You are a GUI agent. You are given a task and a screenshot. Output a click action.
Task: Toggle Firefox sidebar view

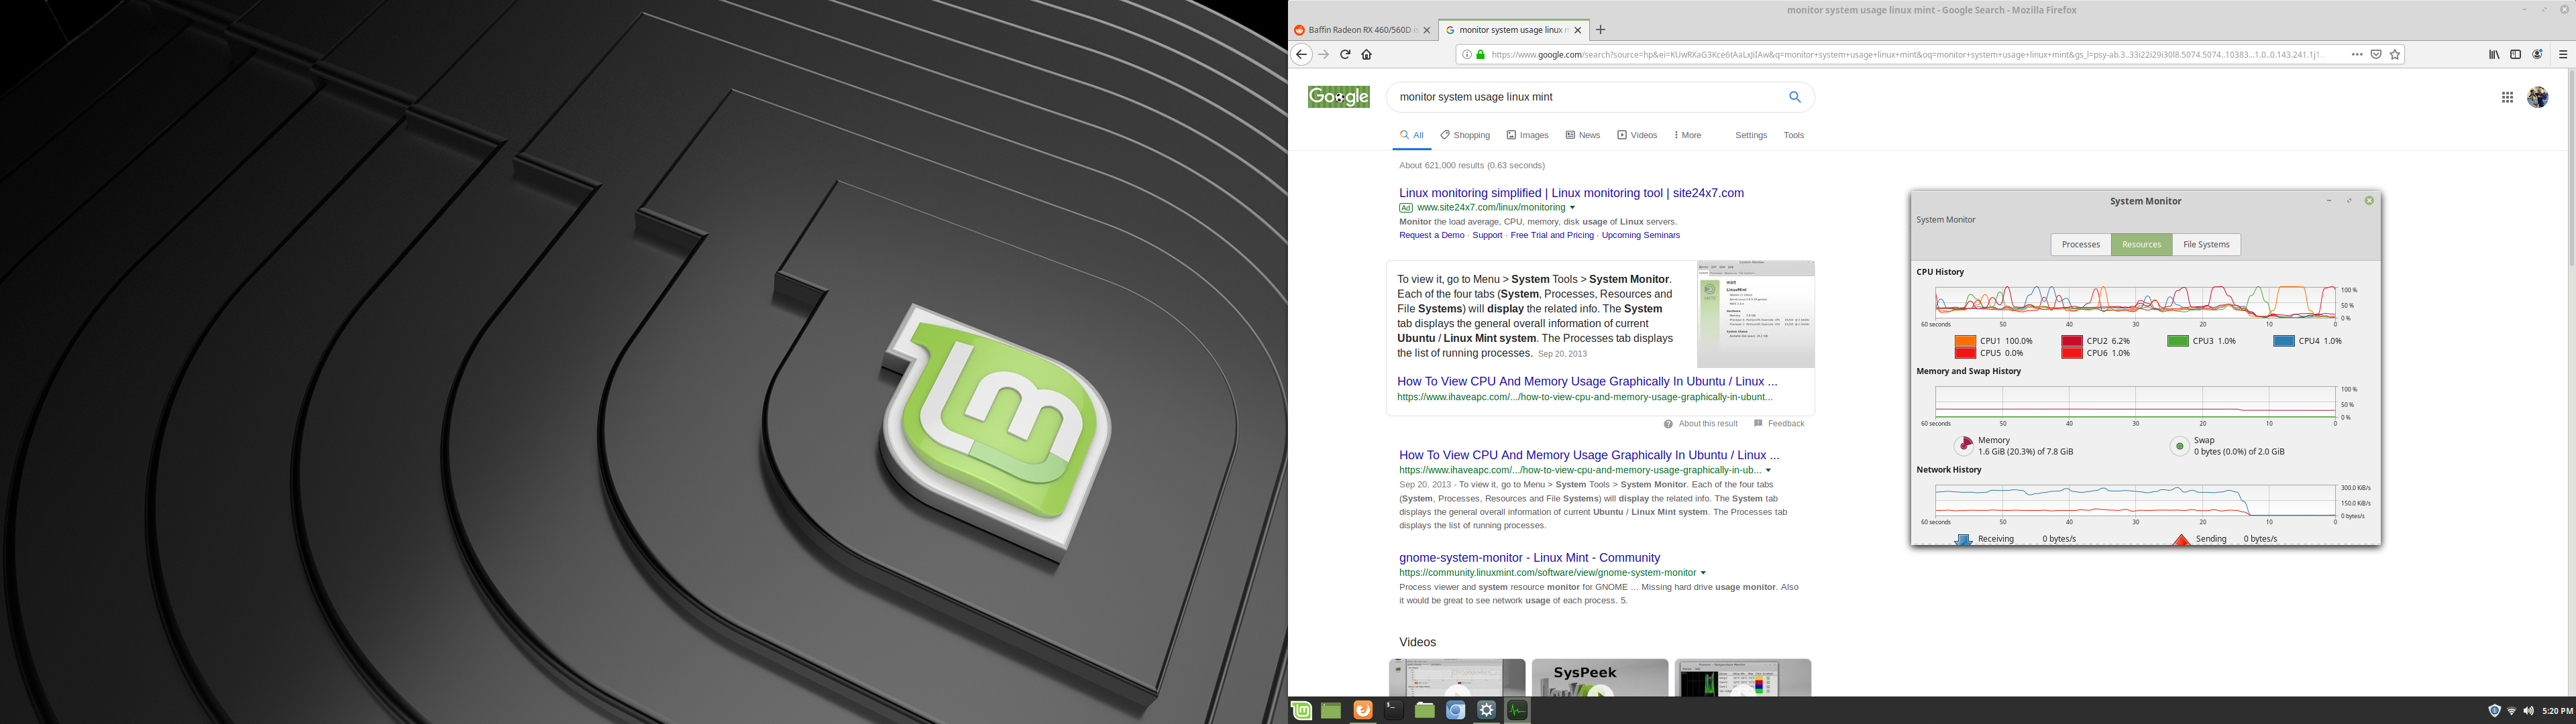point(2516,55)
